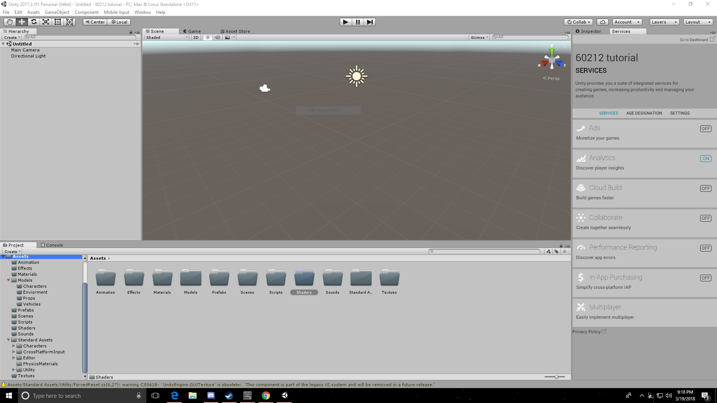Collapse the Untitled scene in Hierarchy
This screenshot has height=403, width=717.
click(x=3, y=44)
